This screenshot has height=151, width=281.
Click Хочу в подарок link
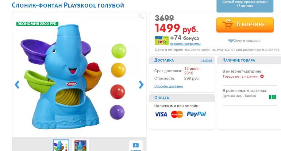click(x=247, y=41)
